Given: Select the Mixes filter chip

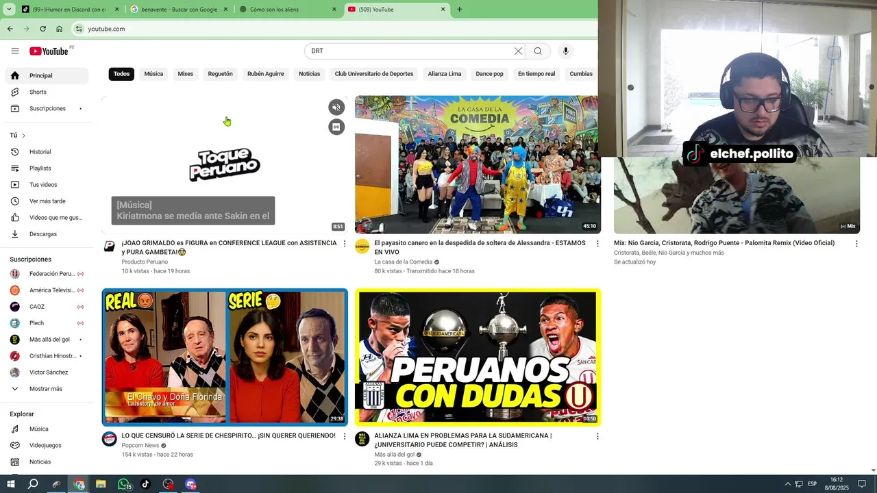Looking at the screenshot, I should point(186,74).
